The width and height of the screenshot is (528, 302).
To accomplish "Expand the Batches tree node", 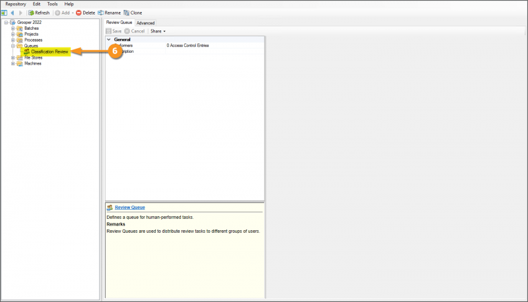I will tap(13, 28).
